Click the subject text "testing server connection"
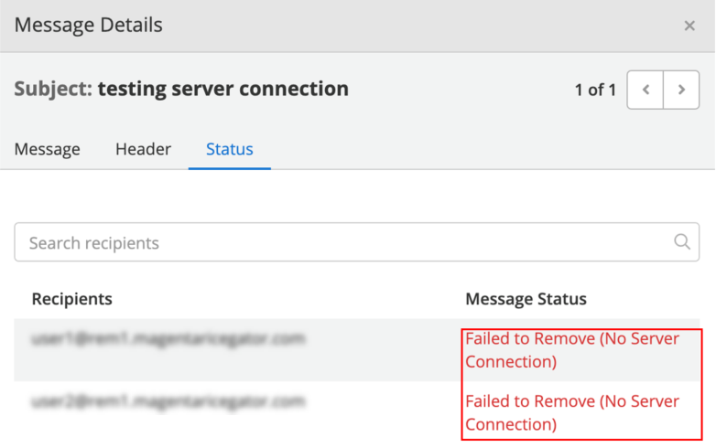This screenshot has height=448, width=716. click(x=223, y=89)
